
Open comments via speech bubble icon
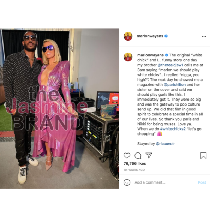click(138, 156)
